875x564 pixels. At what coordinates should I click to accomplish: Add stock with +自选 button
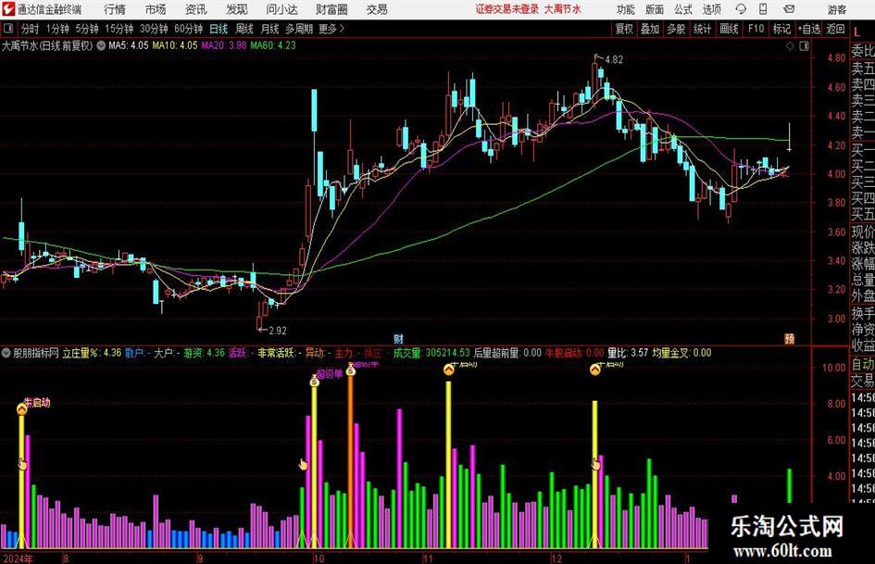[809, 29]
